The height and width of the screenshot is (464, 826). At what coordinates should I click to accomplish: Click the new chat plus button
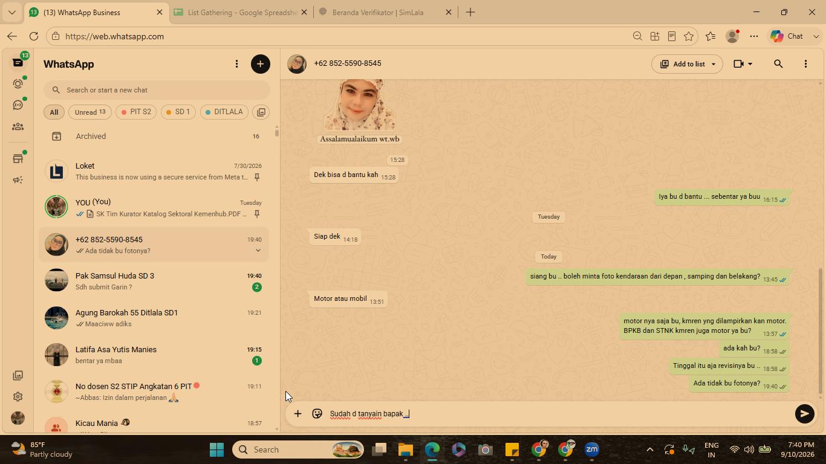261,64
